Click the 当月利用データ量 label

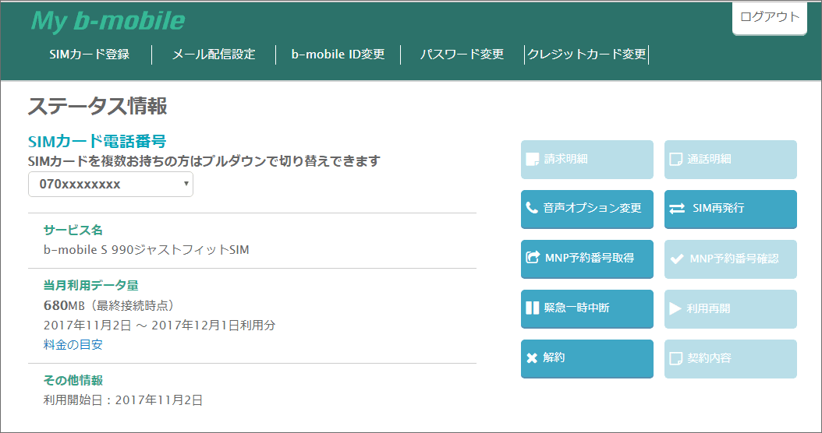coord(91,285)
